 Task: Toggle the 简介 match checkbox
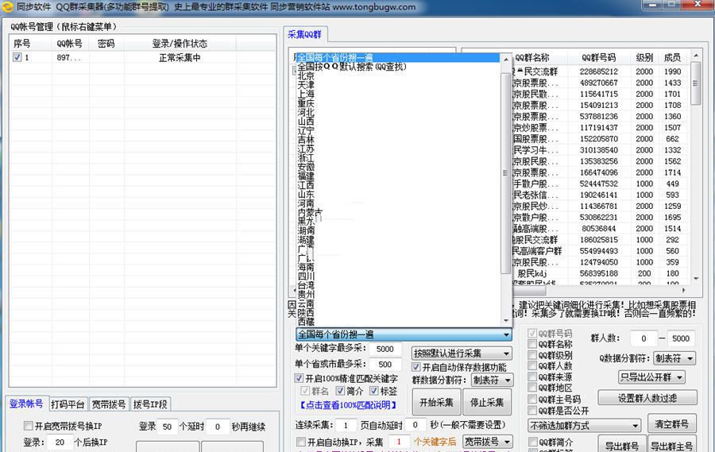[340, 391]
